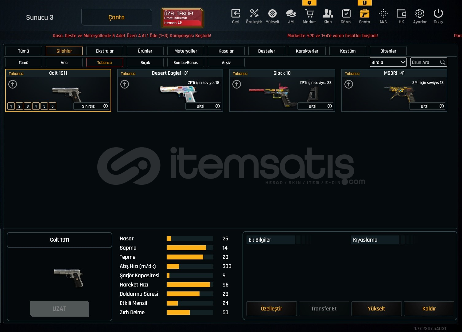The width and height of the screenshot is (462, 332).
Task: Click the alert badge above Çanta
Action: coord(364,3)
